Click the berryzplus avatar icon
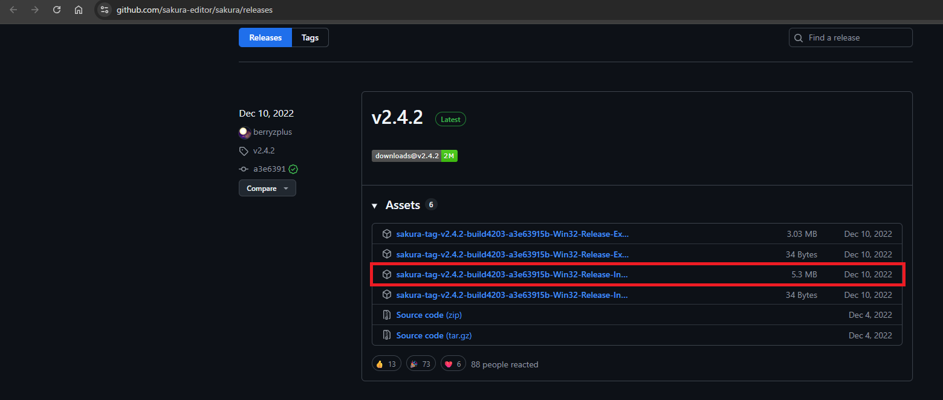943x400 pixels. coord(244,132)
